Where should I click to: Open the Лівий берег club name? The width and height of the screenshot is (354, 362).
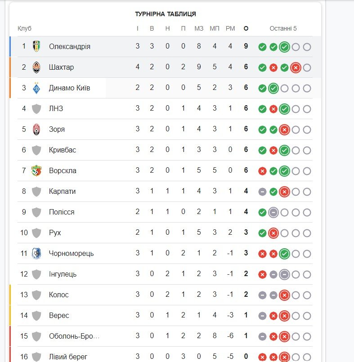(x=68, y=357)
